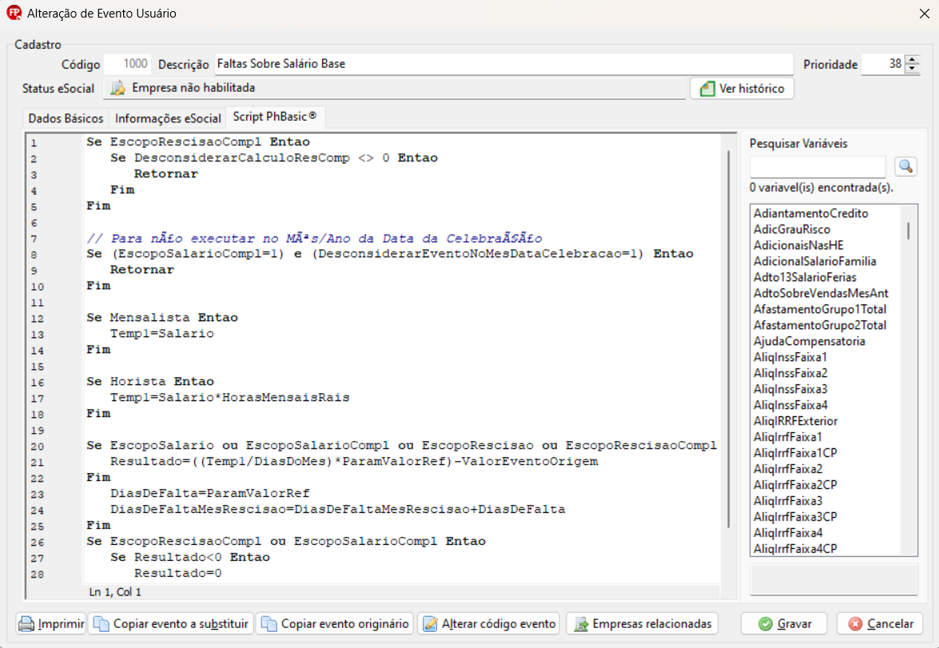
Task: Select AjudaCompensatoria variable
Action: click(x=809, y=341)
